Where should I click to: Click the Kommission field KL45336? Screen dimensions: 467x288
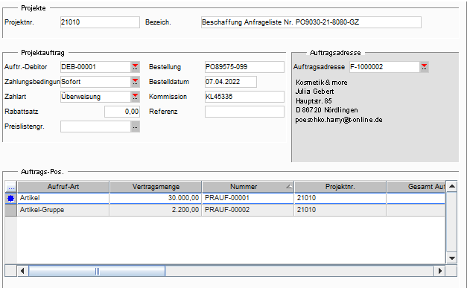coord(244,97)
